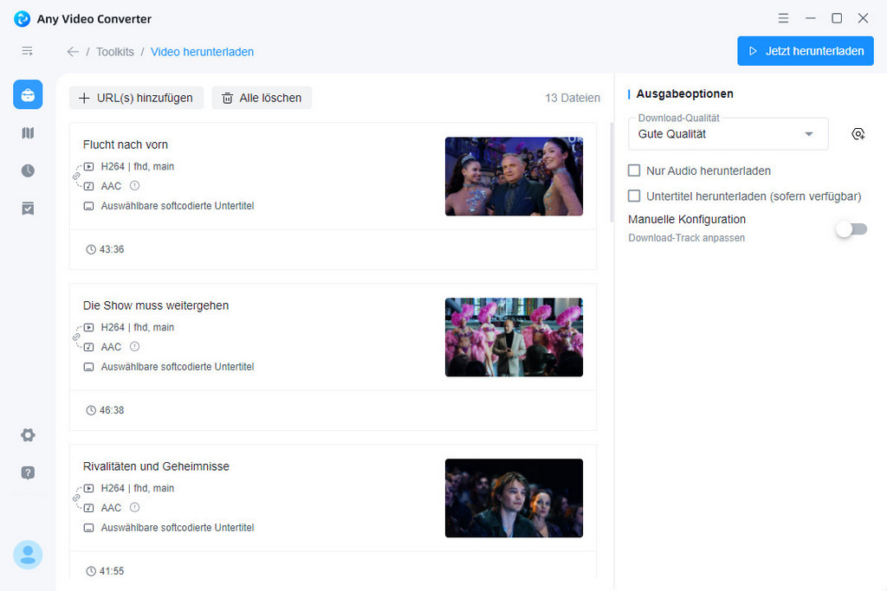
Task: Click 13 Dateien count label
Action: tap(573, 98)
